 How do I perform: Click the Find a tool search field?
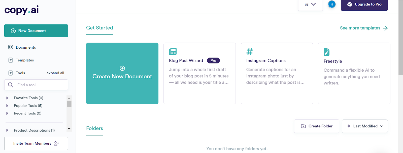[36, 85]
